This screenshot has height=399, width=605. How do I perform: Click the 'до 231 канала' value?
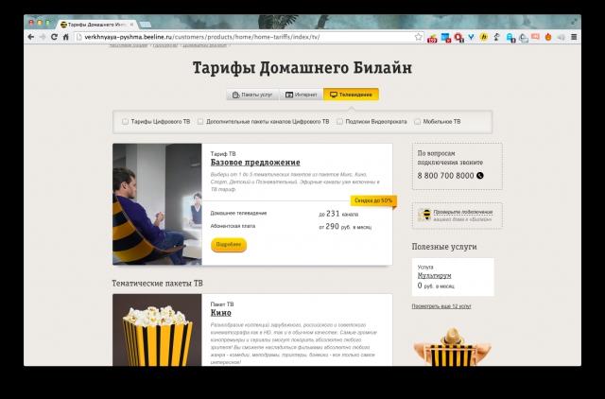click(x=338, y=214)
